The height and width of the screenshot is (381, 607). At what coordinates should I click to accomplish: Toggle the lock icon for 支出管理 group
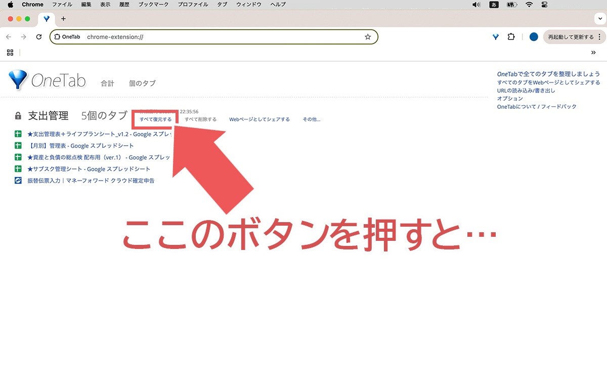(x=18, y=116)
